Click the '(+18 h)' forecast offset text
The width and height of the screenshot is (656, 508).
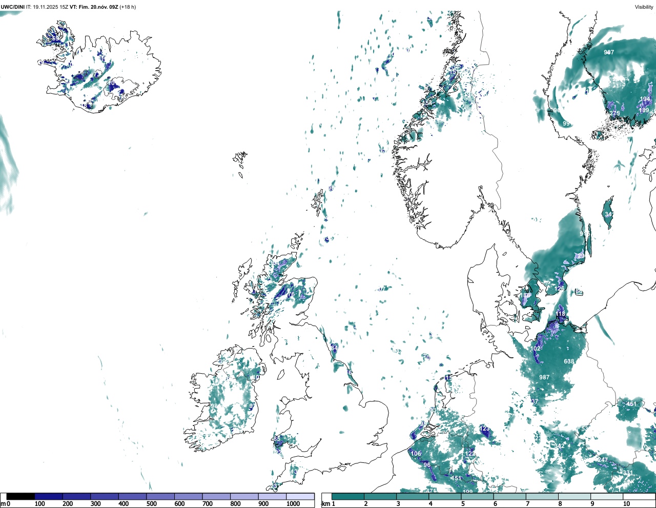pyautogui.click(x=128, y=7)
